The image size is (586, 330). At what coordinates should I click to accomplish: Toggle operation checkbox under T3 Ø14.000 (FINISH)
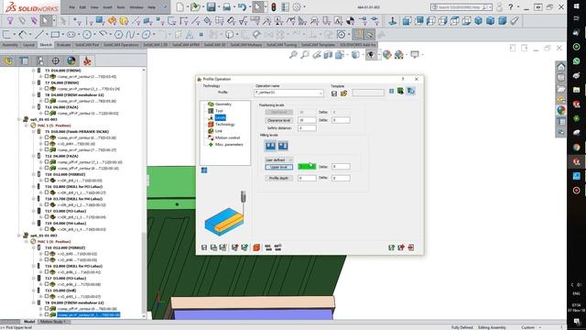[47, 76]
